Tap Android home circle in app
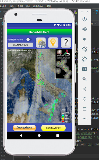99x160 pixels. (39, 135)
